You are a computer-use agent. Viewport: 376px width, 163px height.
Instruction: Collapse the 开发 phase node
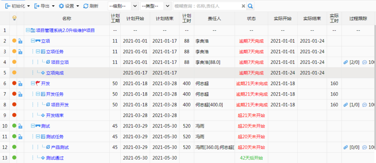(33, 83)
